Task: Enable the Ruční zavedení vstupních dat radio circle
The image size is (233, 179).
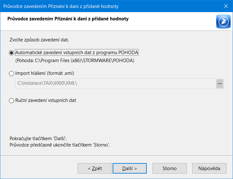Action: [x=11, y=101]
